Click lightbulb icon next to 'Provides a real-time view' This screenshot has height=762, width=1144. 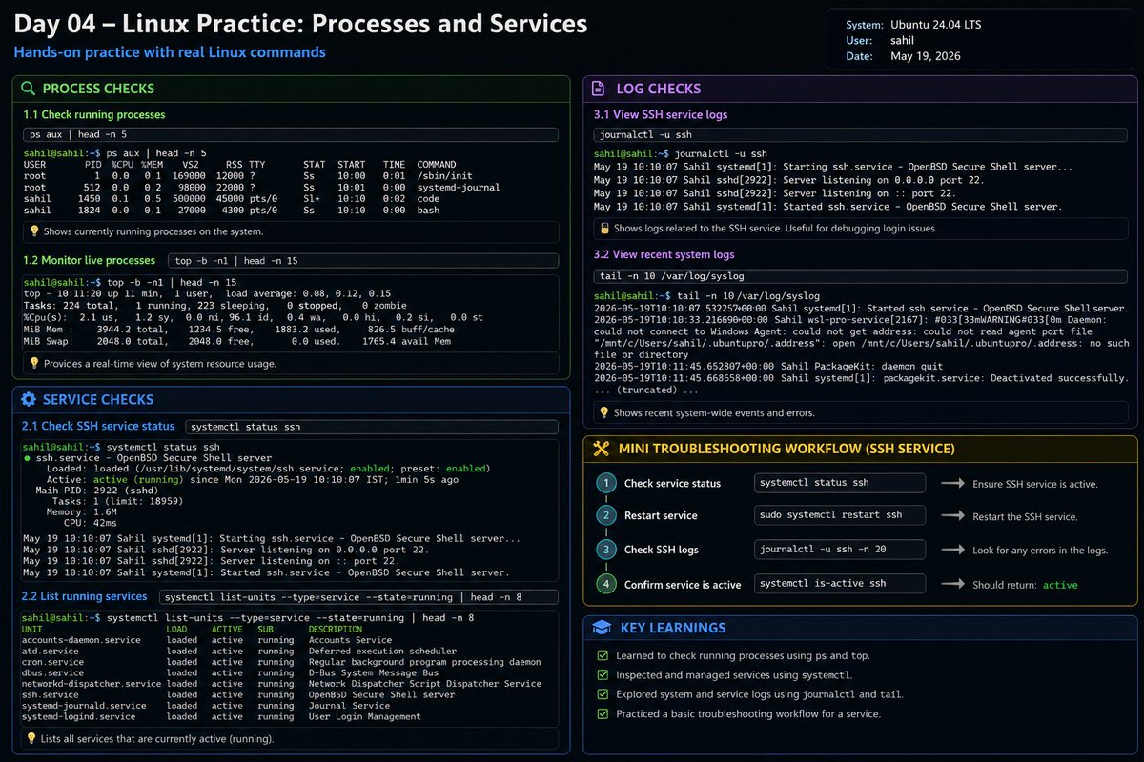tap(34, 363)
